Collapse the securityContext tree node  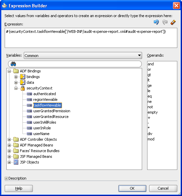coord(16,88)
